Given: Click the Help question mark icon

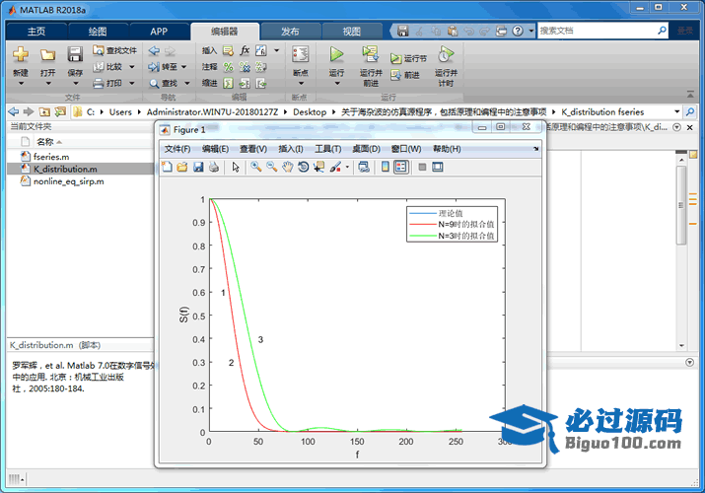Looking at the screenshot, I should (518, 31).
